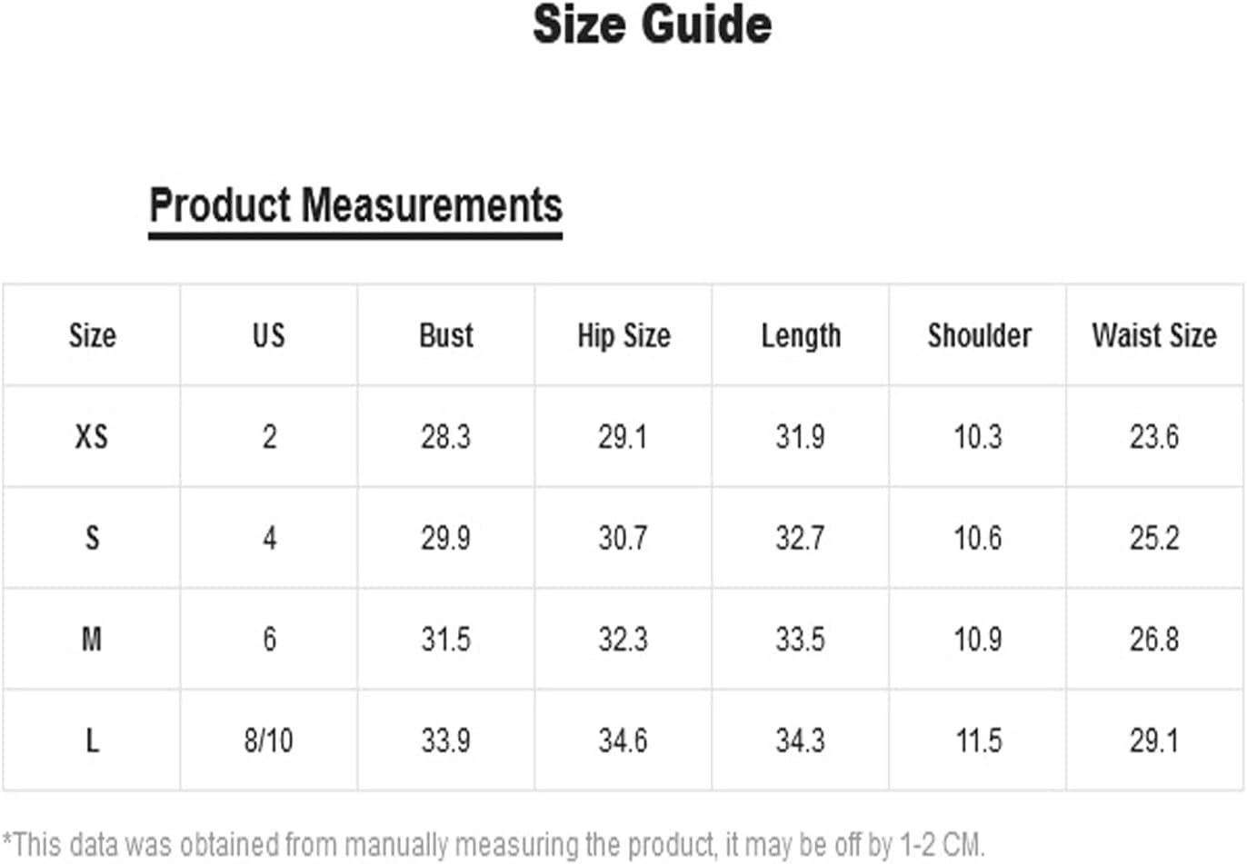This screenshot has width=1247, height=864.
Task: Click the XS size row label
Action: (x=92, y=437)
